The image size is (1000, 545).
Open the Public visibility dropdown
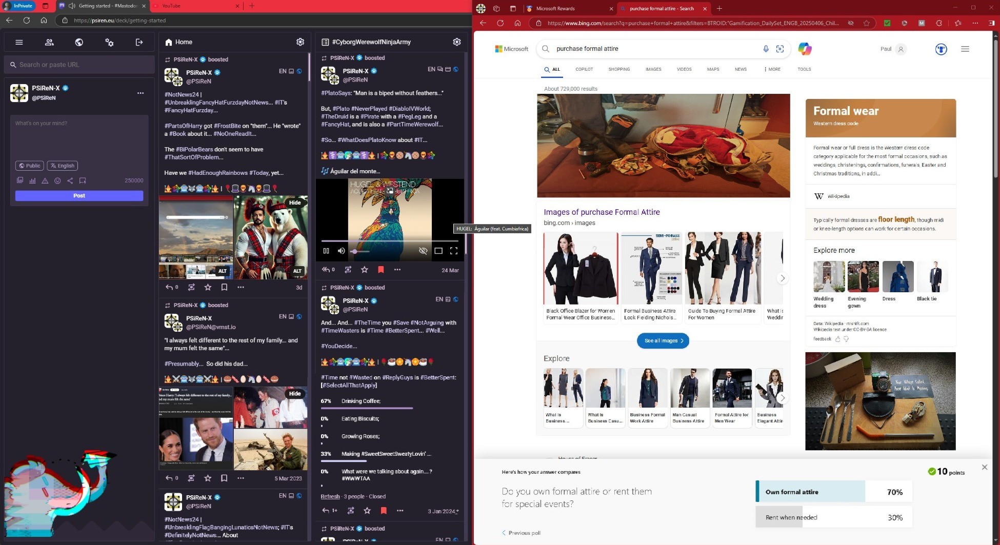[29, 166]
